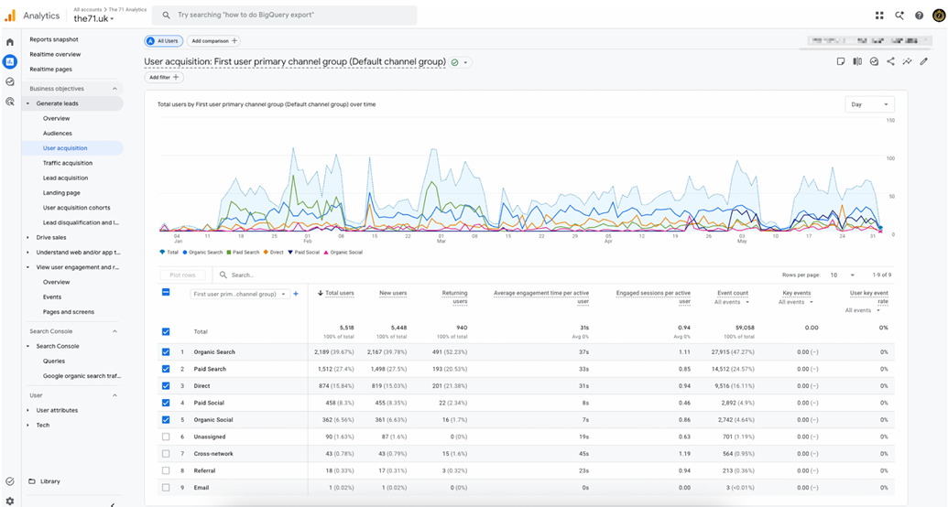The width and height of the screenshot is (948, 507).
Task: Uncheck the Paid Search row checkbox
Action: (x=166, y=369)
